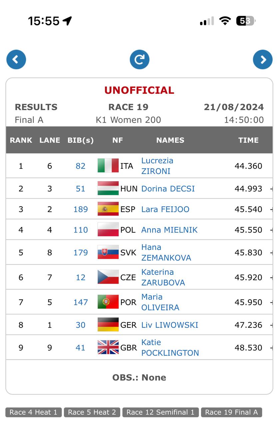Open Race 12 Semifinal 1 results
Image resolution: width=279 pixels, height=426 pixels.
(x=160, y=412)
